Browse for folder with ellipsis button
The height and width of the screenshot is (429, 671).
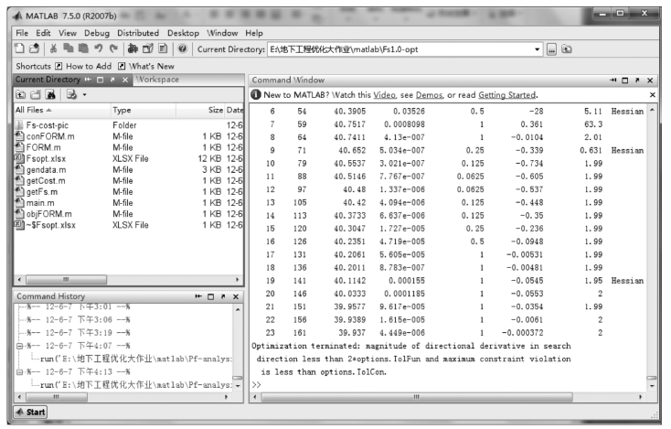click(551, 49)
